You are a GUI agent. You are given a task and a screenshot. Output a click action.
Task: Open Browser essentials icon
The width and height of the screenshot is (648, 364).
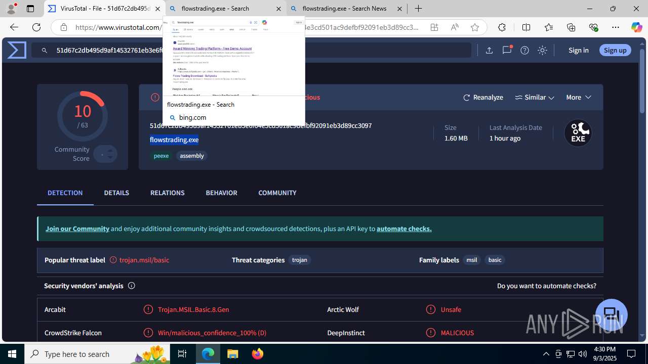593,27
